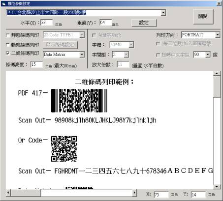Set the 垂直(Y) value field
This screenshot has width=223, height=201.
(x=105, y=23)
